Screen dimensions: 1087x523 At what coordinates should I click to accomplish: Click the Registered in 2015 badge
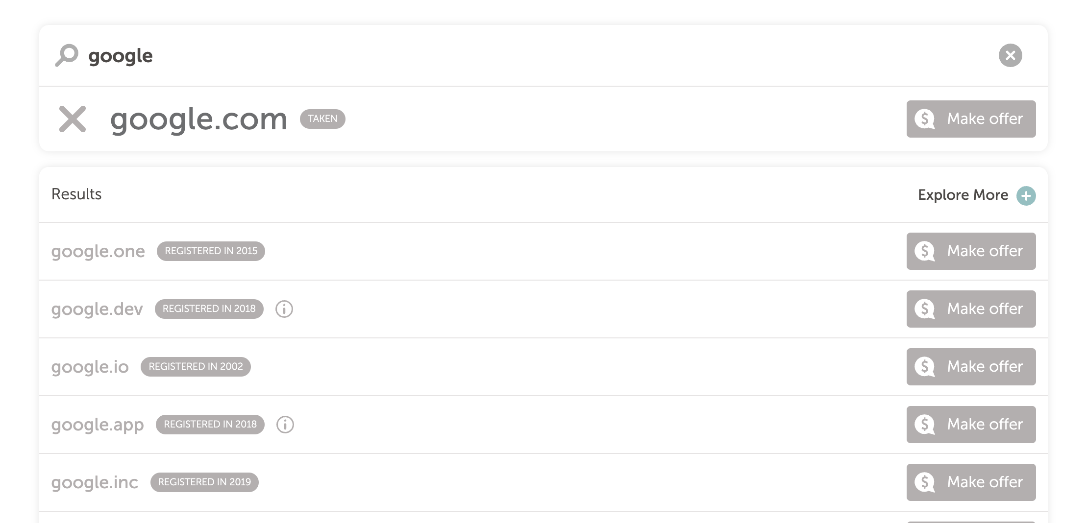coord(211,251)
